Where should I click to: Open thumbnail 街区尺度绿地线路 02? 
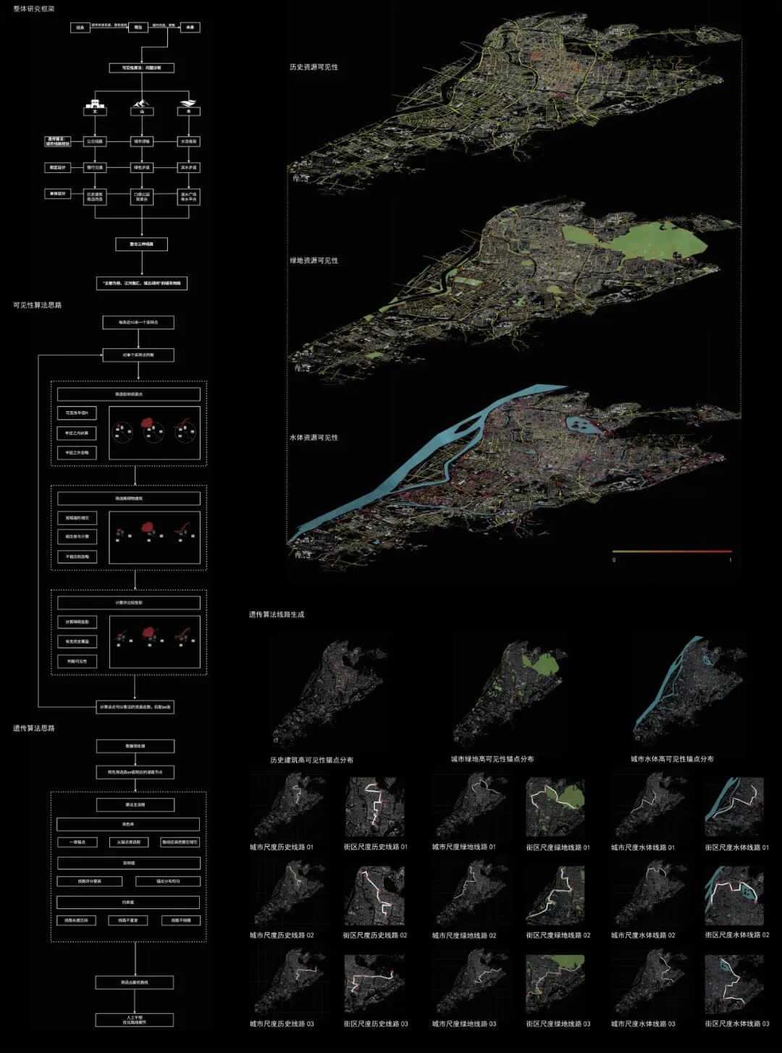[555, 896]
